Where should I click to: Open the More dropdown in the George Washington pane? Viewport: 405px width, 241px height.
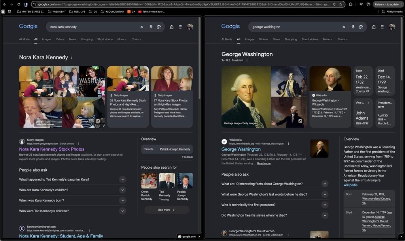[x=327, y=40]
